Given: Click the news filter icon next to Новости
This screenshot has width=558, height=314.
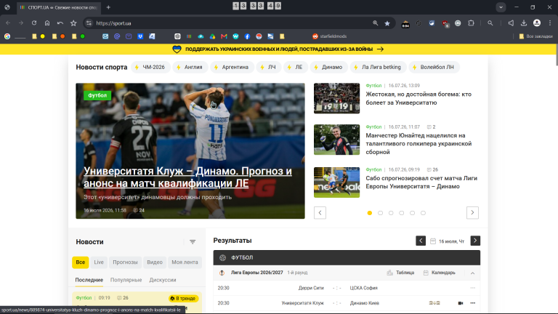Looking at the screenshot, I should coord(193,242).
